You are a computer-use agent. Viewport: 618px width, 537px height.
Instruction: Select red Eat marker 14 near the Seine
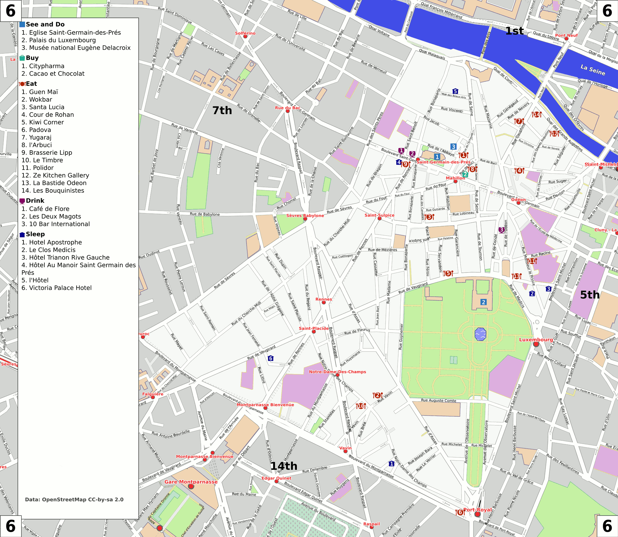pyautogui.click(x=537, y=115)
